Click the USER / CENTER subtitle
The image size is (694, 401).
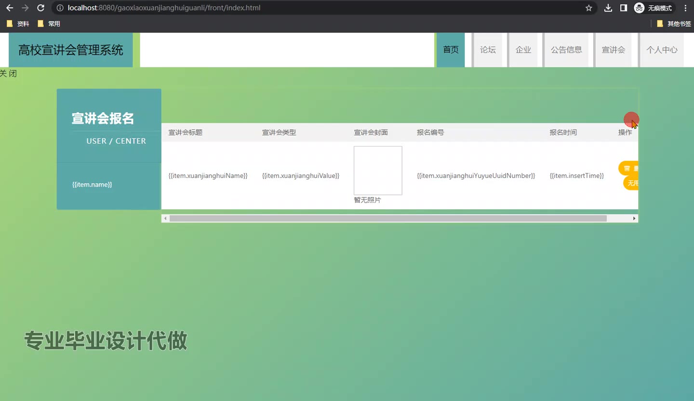116,141
